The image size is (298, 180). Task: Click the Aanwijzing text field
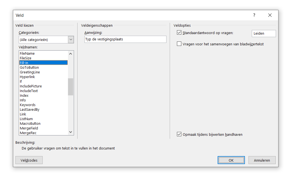[125, 39]
